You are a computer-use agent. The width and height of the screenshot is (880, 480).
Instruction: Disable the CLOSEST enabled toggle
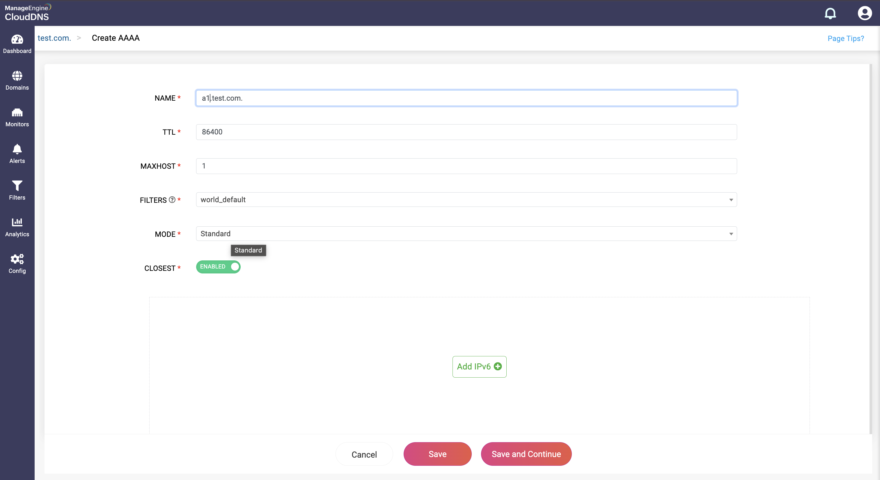click(x=218, y=267)
